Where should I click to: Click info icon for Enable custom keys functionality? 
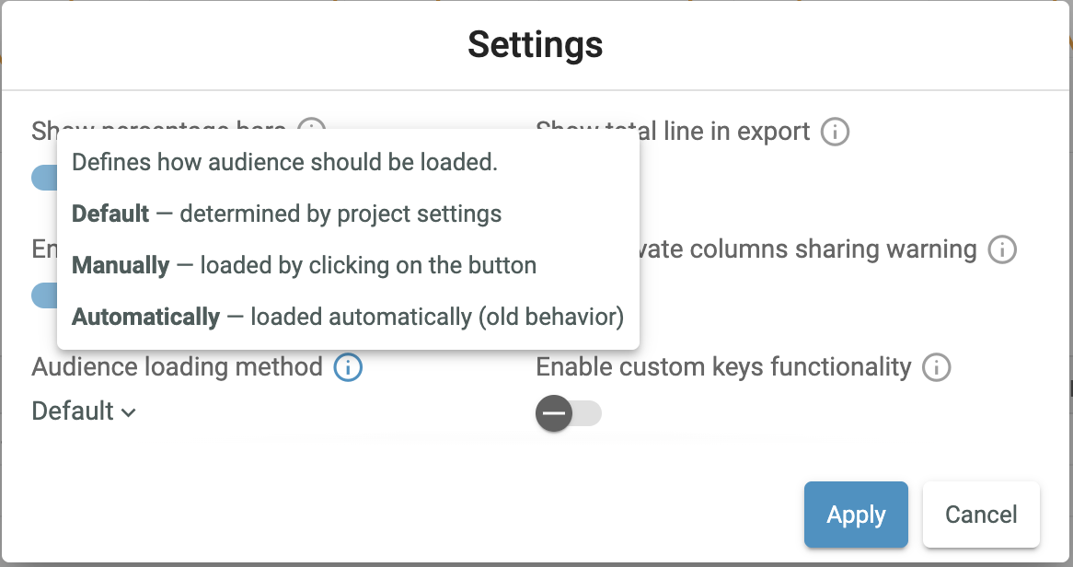click(936, 368)
